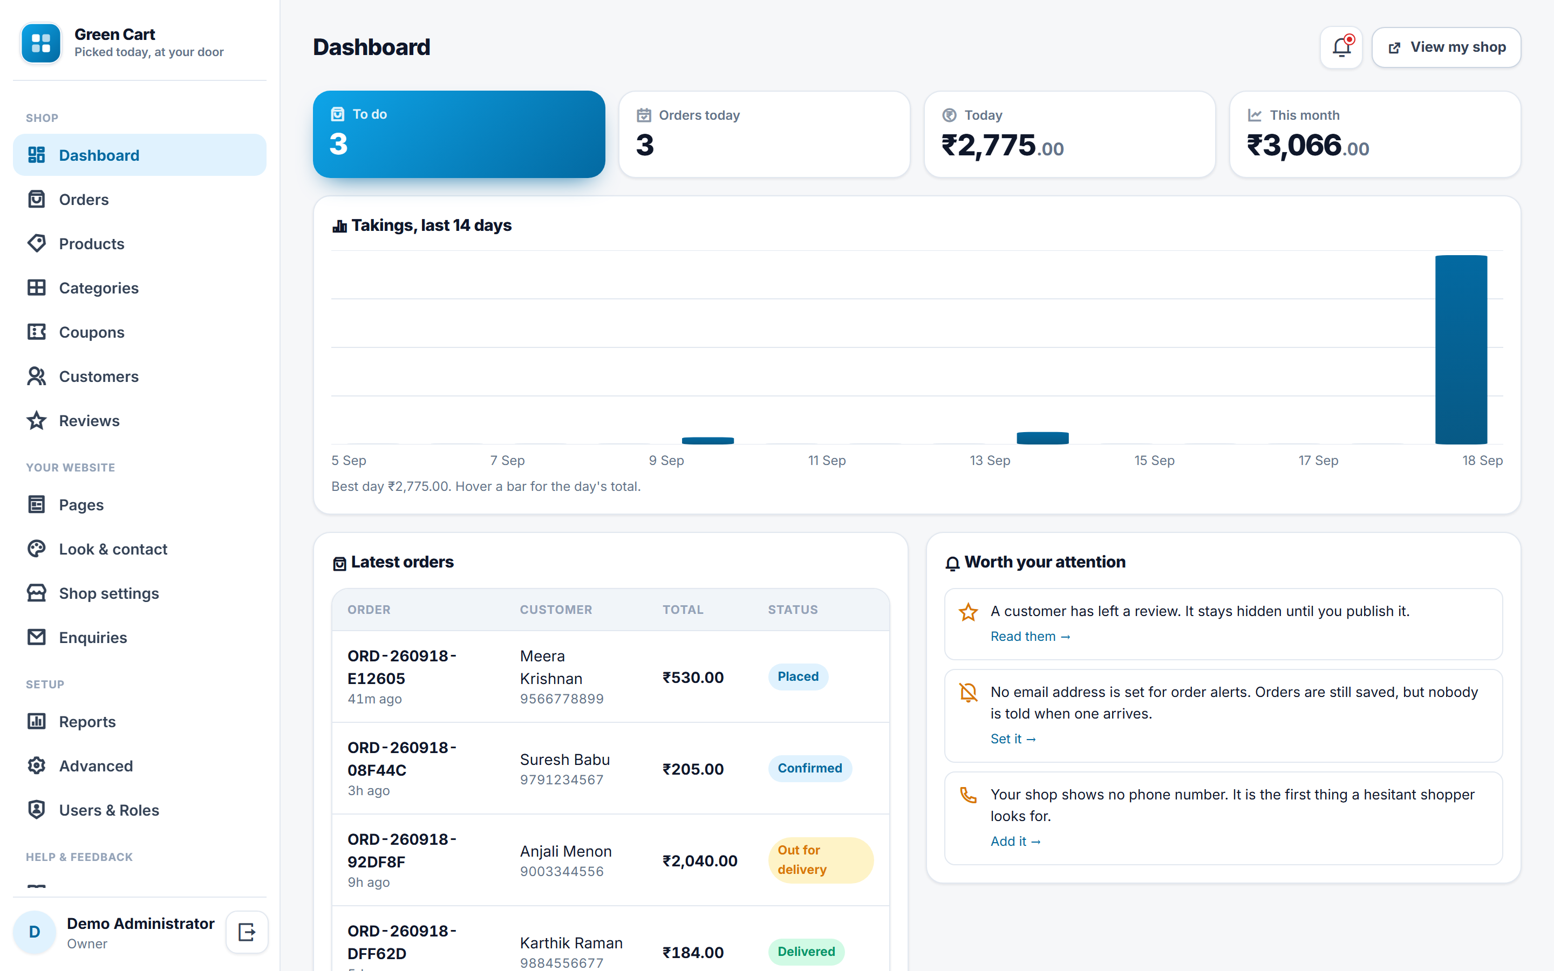Click the Orders bag icon in sidebar
This screenshot has width=1554, height=971.
[x=37, y=200]
